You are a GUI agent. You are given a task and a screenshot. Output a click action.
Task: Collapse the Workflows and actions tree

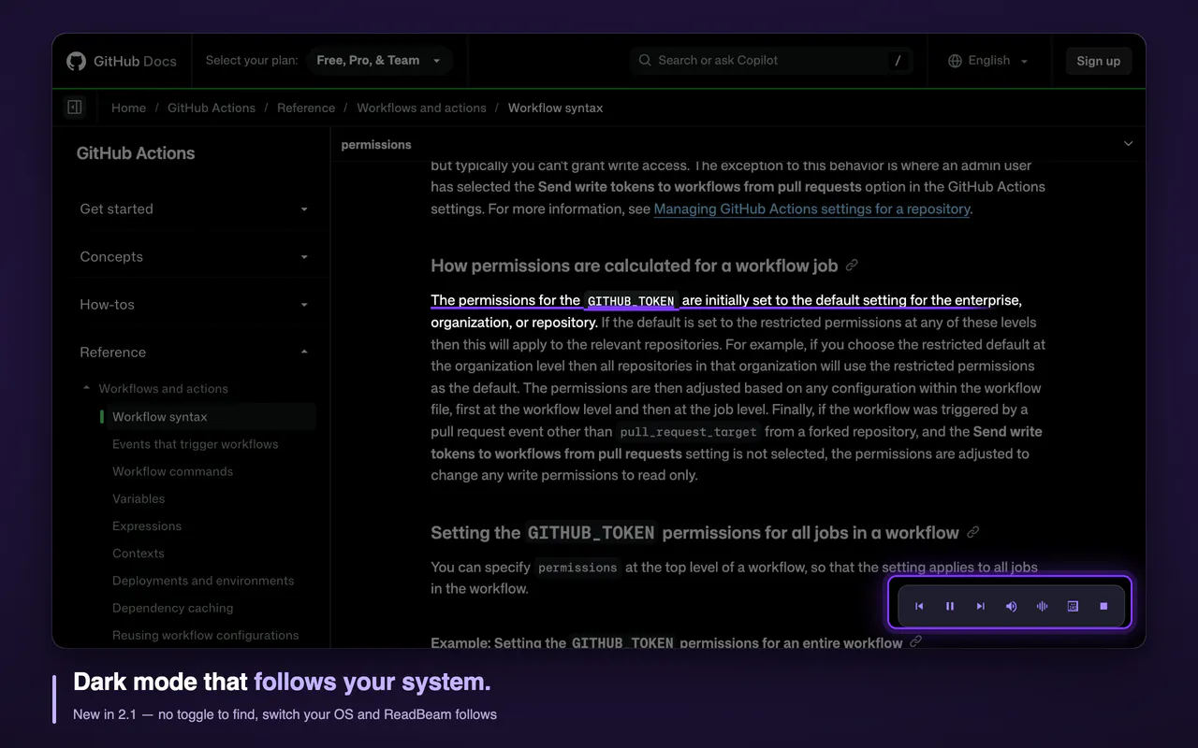click(x=87, y=388)
